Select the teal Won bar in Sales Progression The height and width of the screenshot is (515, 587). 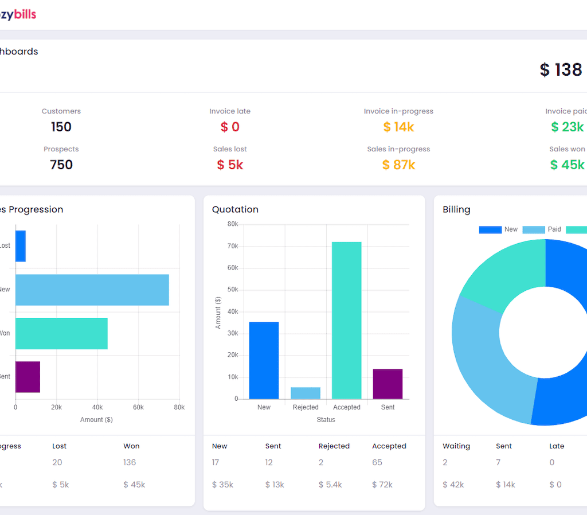click(x=61, y=333)
